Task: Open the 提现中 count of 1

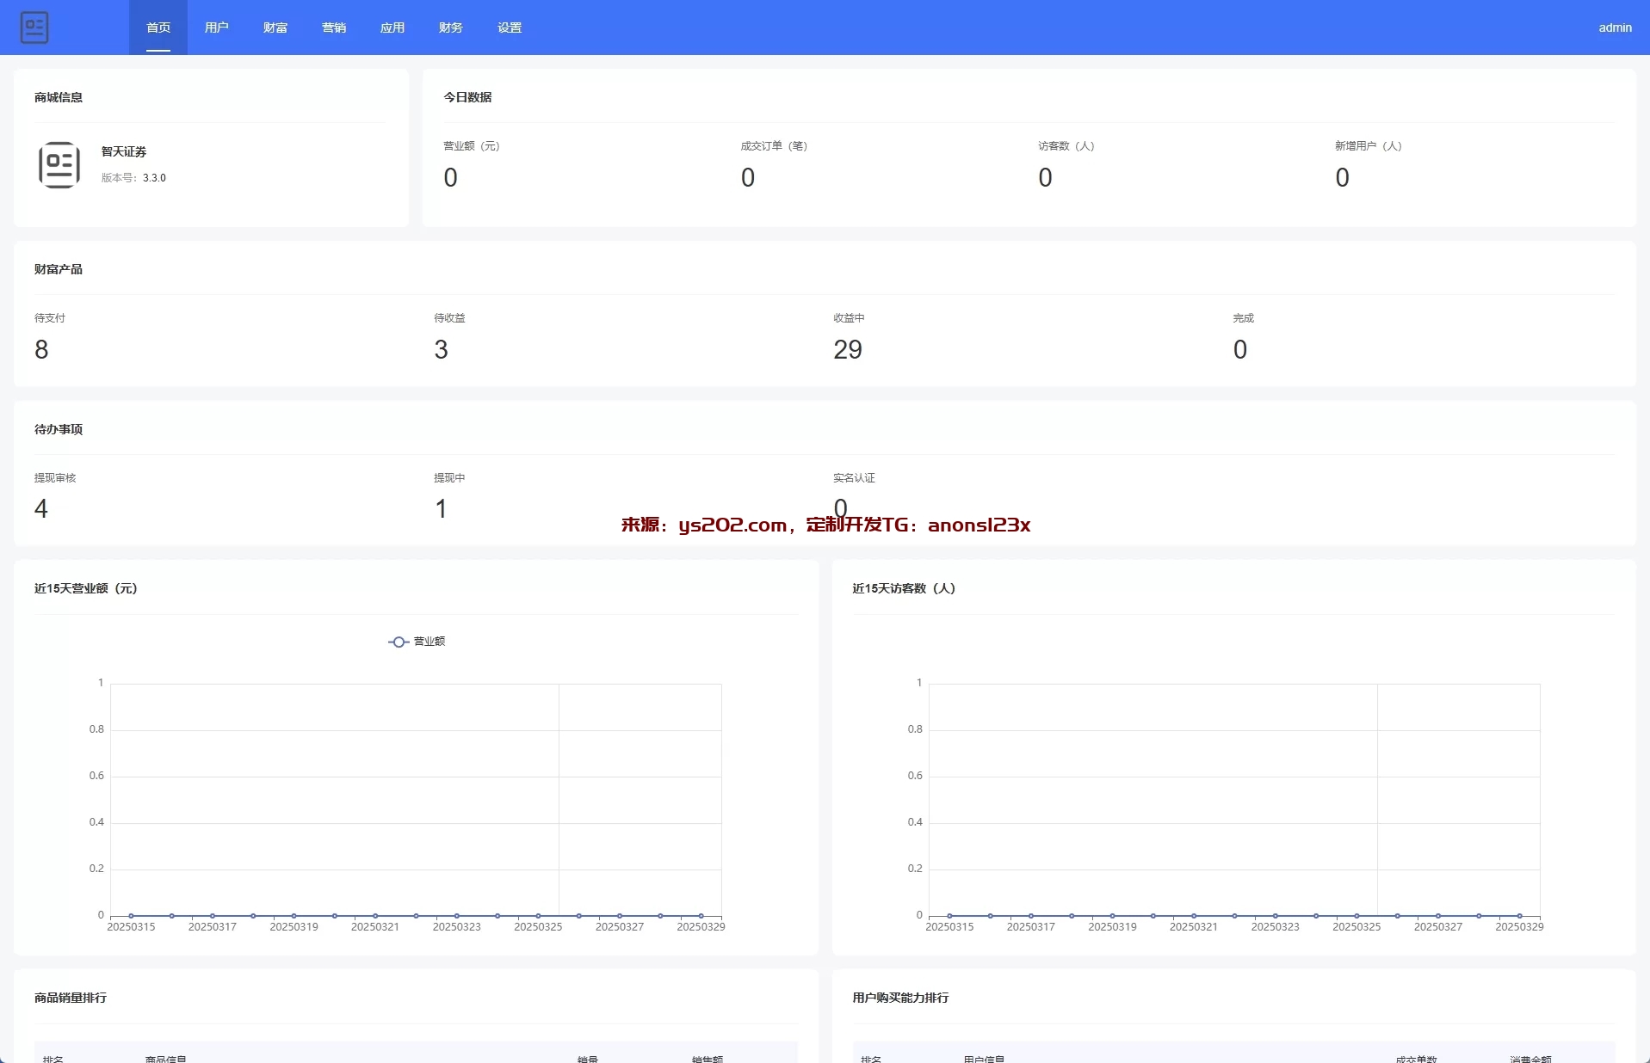Action: pos(441,509)
